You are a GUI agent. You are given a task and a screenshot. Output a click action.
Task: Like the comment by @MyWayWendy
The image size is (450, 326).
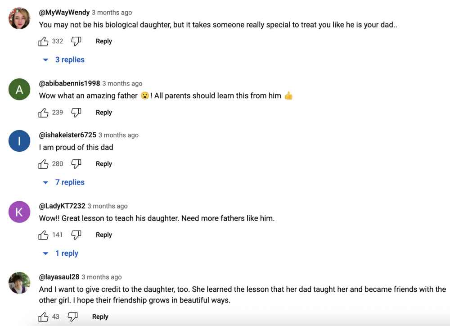[x=44, y=41]
